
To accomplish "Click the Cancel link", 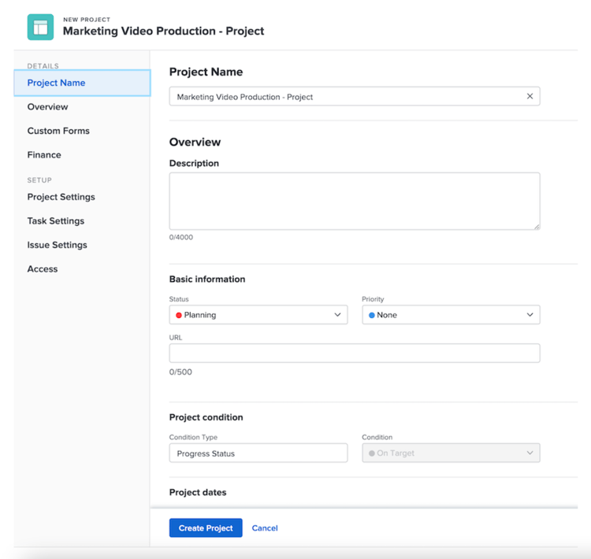I will 265,528.
